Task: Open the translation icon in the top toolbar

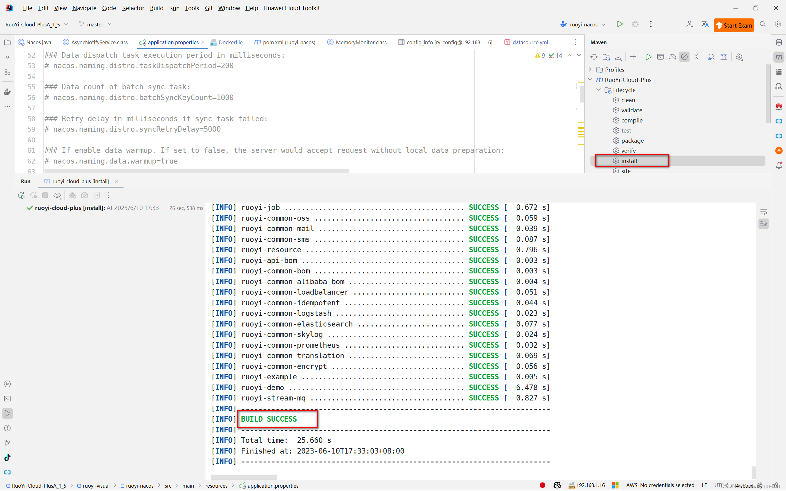Action: (x=705, y=24)
